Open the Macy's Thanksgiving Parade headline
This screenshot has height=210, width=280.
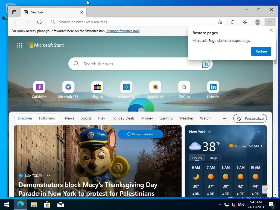tap(88, 189)
